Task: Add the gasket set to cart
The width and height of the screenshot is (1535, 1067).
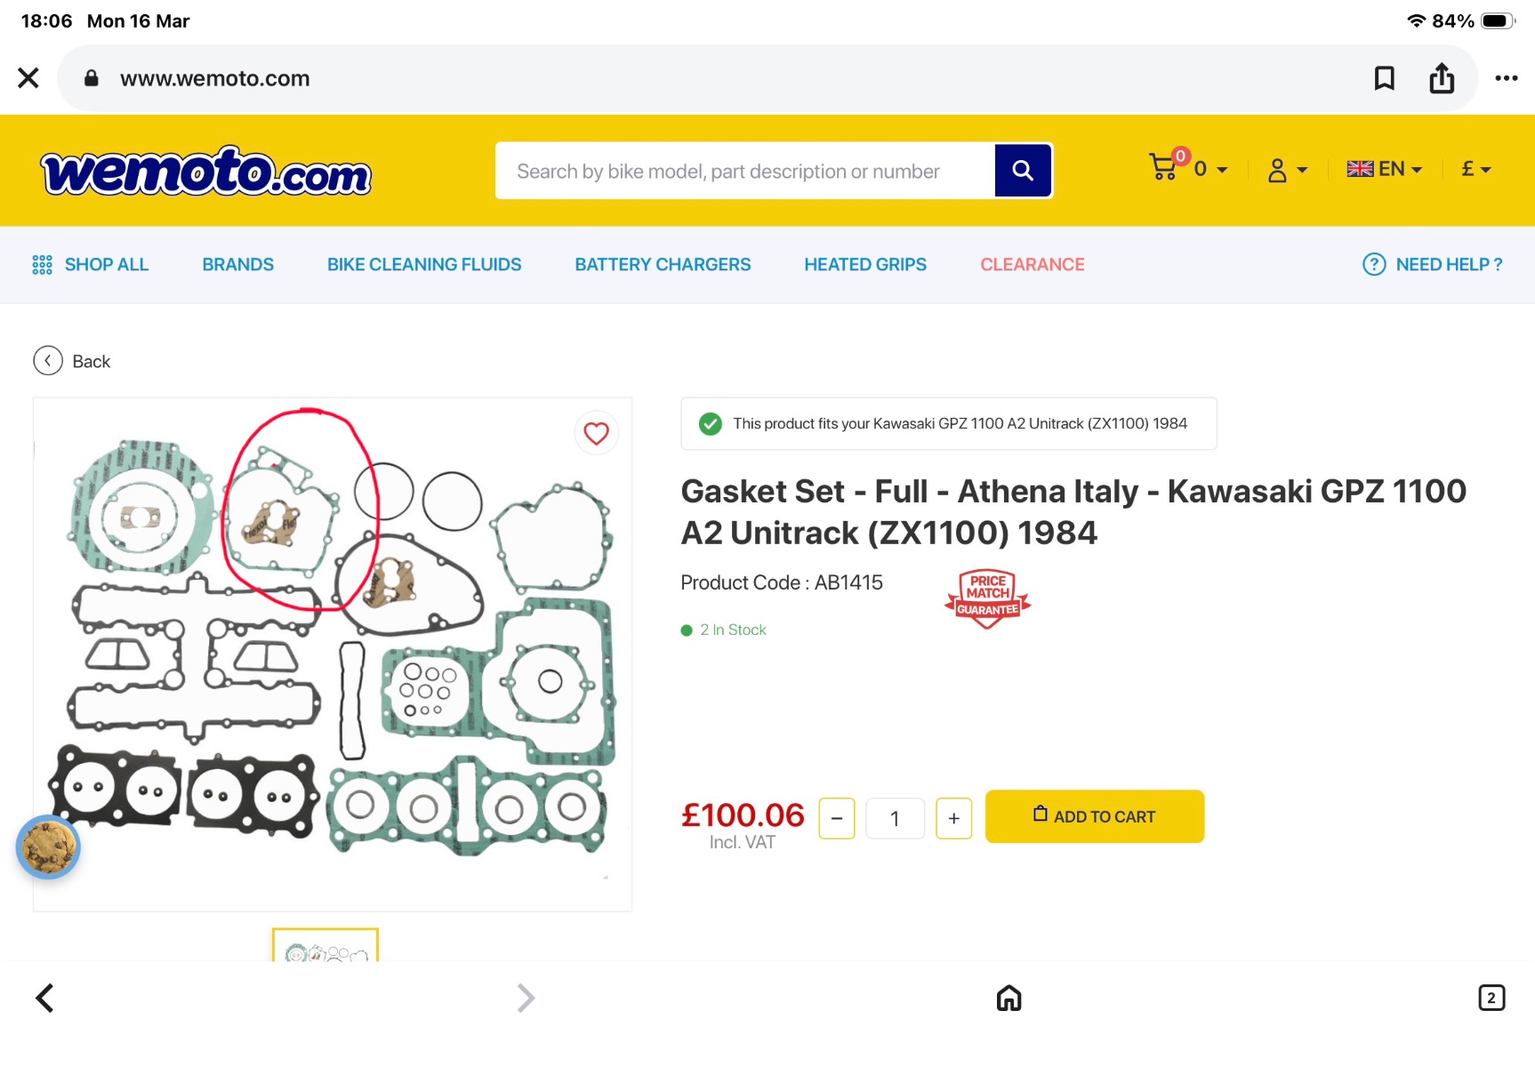Action: click(1094, 816)
